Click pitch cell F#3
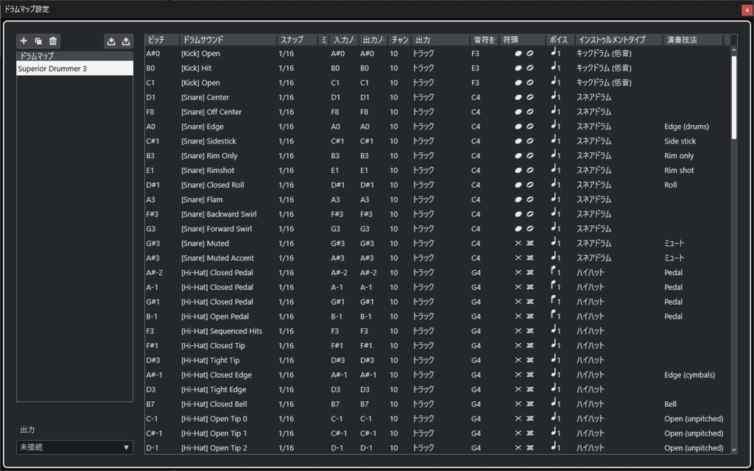Viewport: 754px width, 471px height. pos(152,214)
